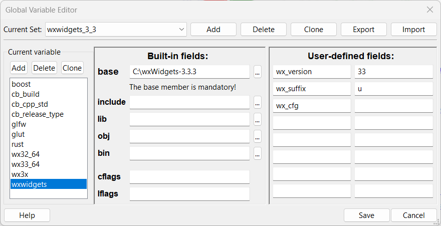The image size is (441, 226).
Task: Select rust variable
Action: click(x=49, y=144)
